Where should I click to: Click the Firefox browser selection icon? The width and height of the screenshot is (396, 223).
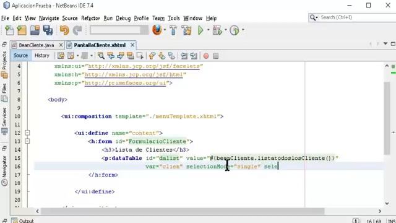[x=157, y=30]
